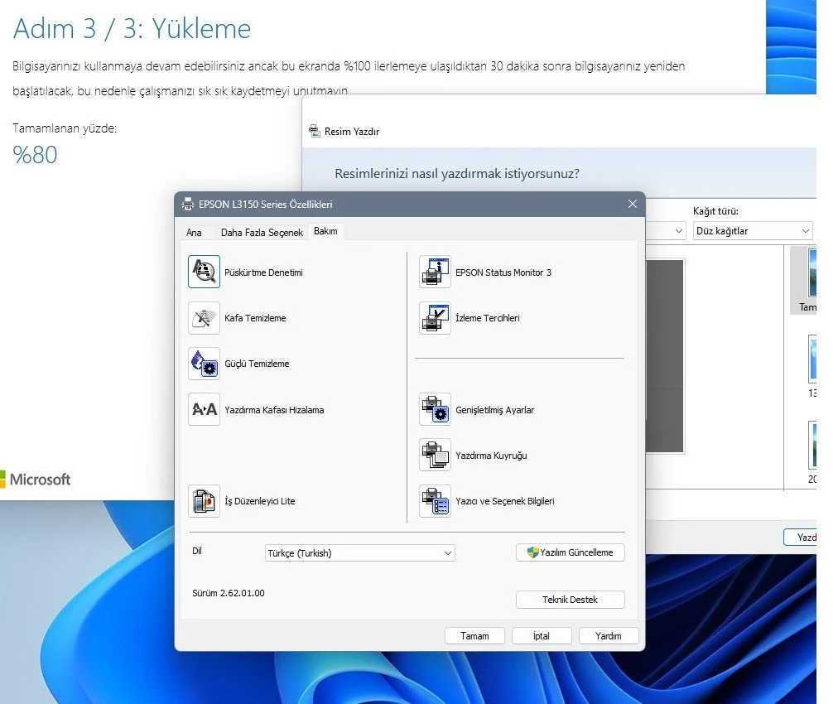The image size is (838, 704).
Task: Click the Adım 3 / 3: Yükleme heading
Action: click(x=132, y=28)
